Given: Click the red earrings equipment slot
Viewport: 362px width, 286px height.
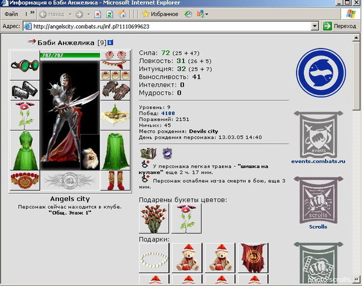Looking at the screenshot, I should point(115,56).
